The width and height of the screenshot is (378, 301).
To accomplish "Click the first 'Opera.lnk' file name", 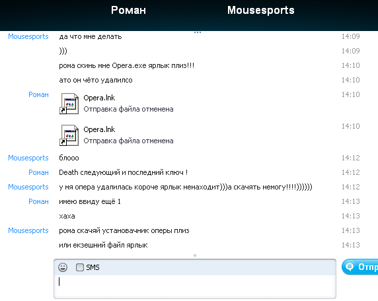I will coord(99,98).
